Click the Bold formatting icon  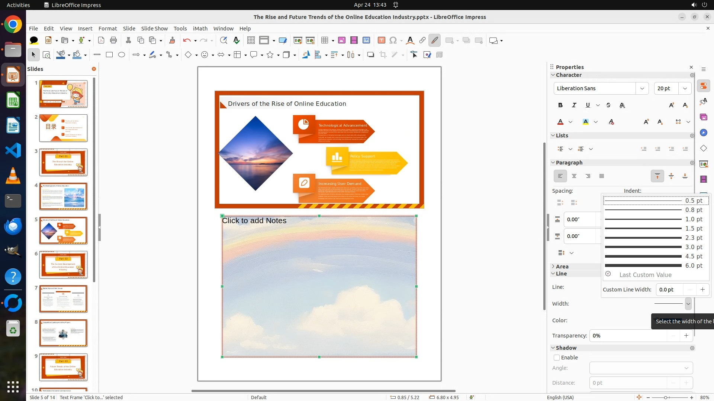click(560, 105)
